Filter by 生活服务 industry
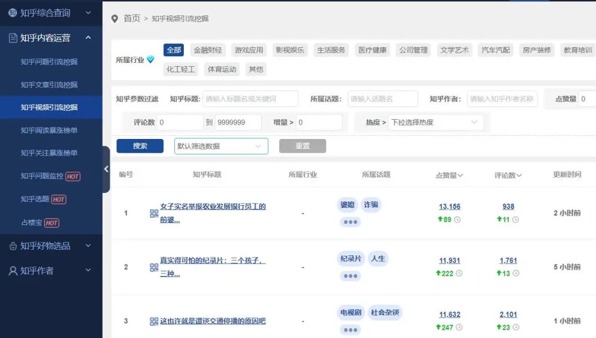596x338 pixels. [331, 50]
